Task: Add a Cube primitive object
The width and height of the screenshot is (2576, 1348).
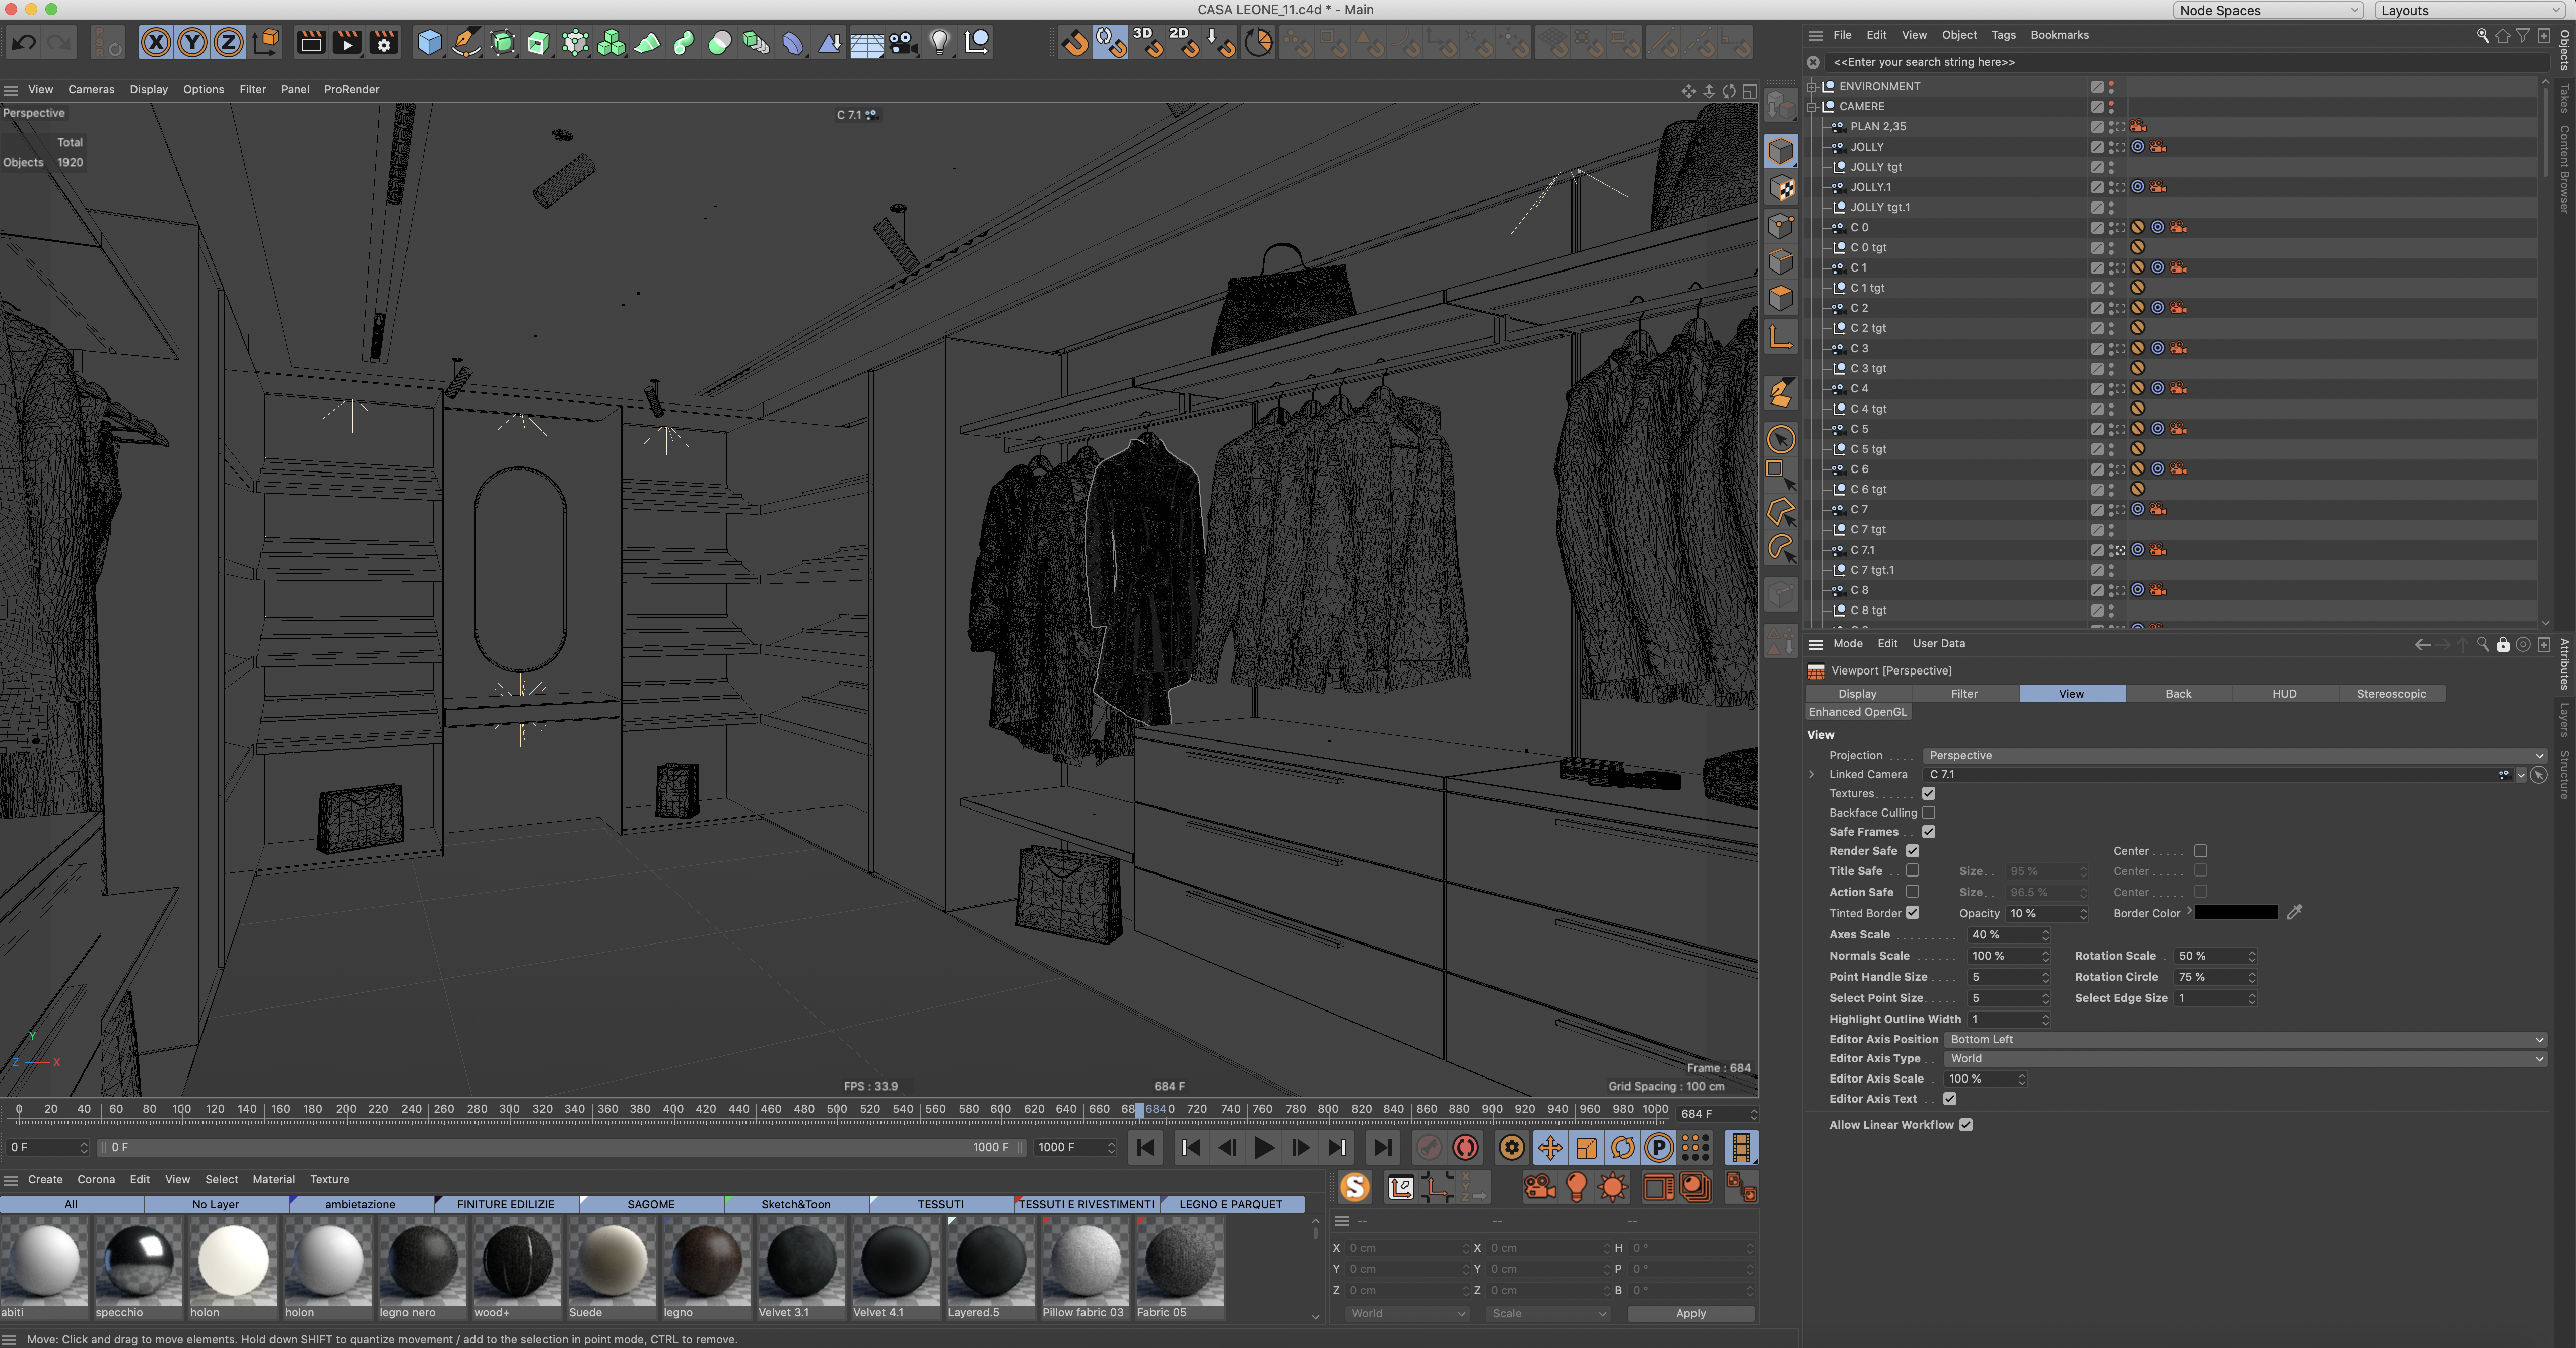Action: point(429,43)
